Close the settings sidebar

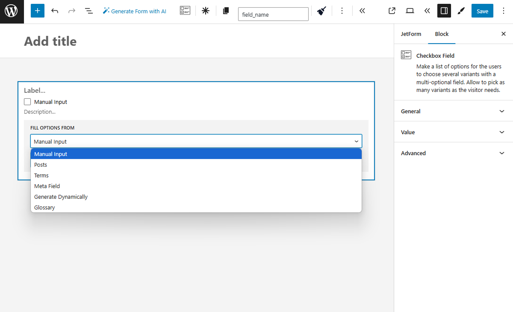tap(504, 34)
